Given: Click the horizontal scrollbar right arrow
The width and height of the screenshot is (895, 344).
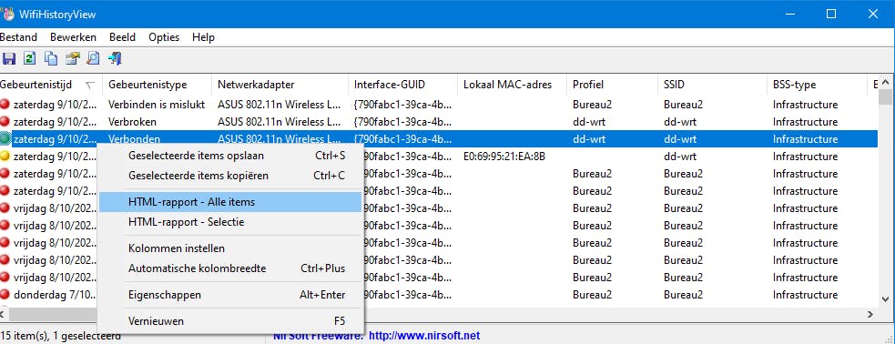Looking at the screenshot, I should pos(870,314).
